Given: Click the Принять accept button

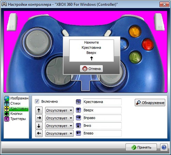Looking at the screenshot, I should [x=141, y=147].
